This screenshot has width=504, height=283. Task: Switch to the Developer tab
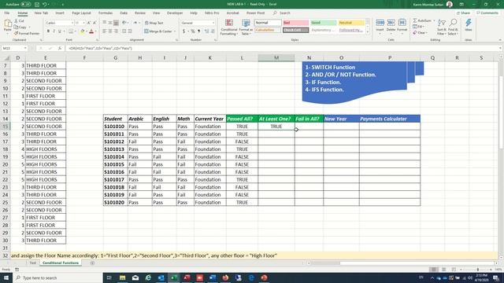point(175,13)
